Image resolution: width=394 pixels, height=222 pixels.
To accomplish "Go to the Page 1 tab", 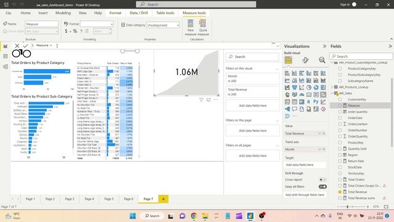I will pyautogui.click(x=30, y=199).
